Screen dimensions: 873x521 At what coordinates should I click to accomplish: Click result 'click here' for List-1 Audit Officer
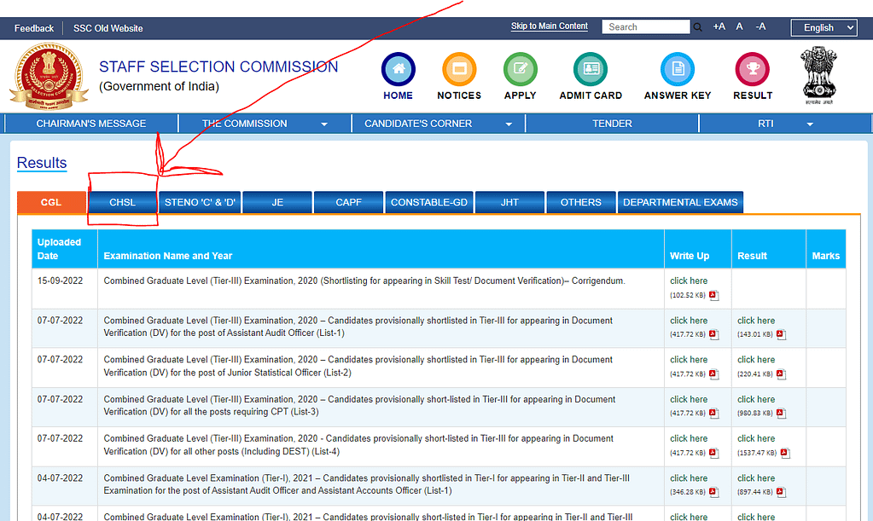pyautogui.click(x=756, y=321)
